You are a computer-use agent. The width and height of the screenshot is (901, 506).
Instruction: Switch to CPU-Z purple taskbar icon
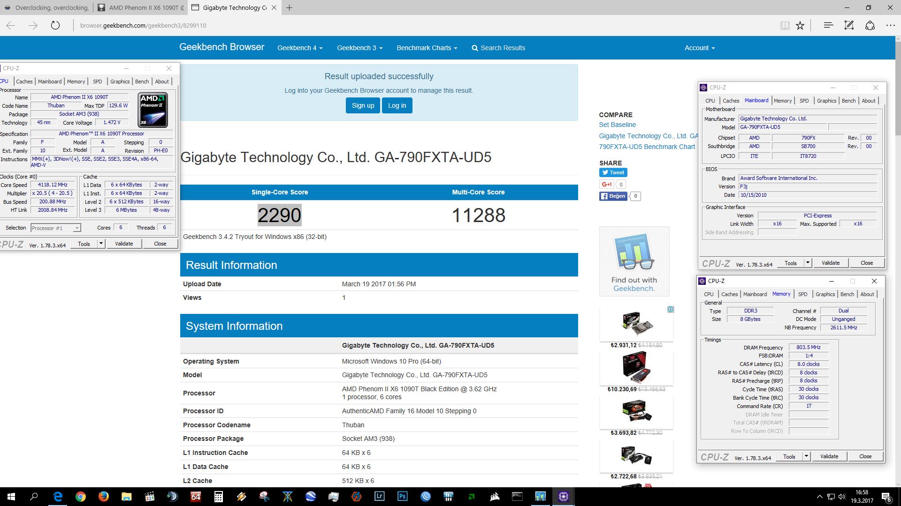point(563,497)
